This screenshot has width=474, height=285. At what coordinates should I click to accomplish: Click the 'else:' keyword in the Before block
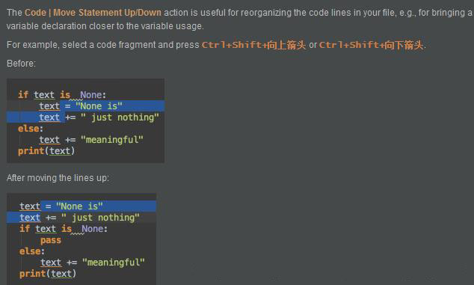point(31,129)
